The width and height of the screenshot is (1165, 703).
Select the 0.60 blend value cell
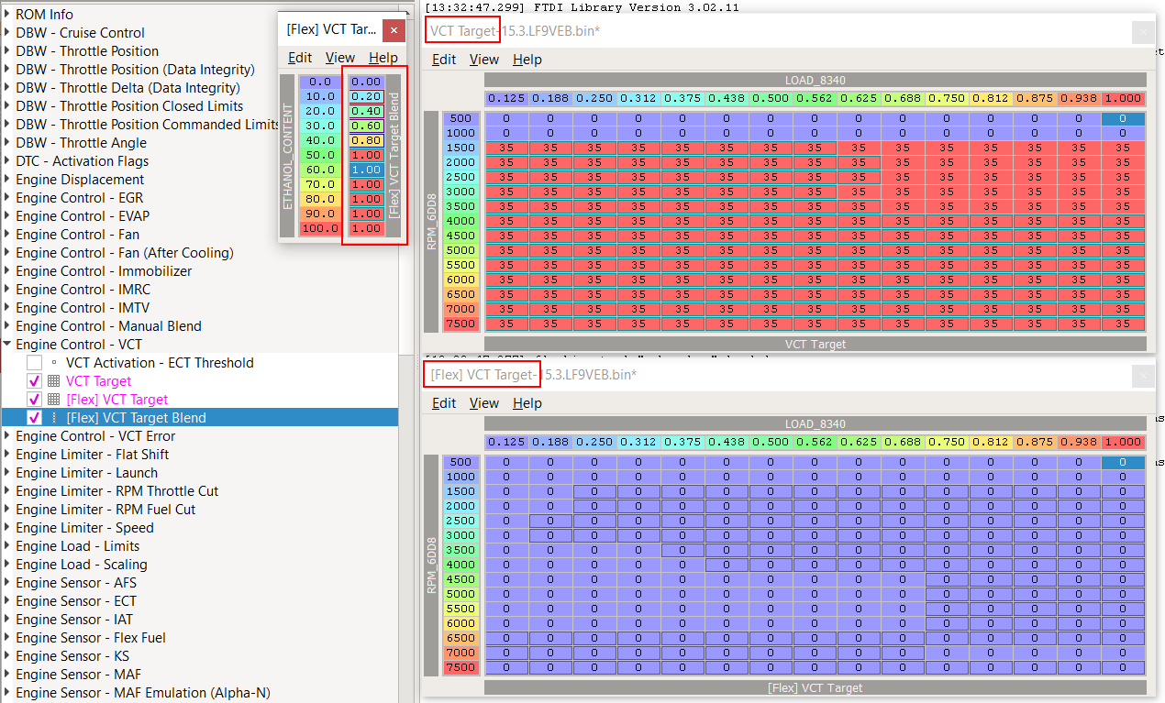pyautogui.click(x=366, y=126)
